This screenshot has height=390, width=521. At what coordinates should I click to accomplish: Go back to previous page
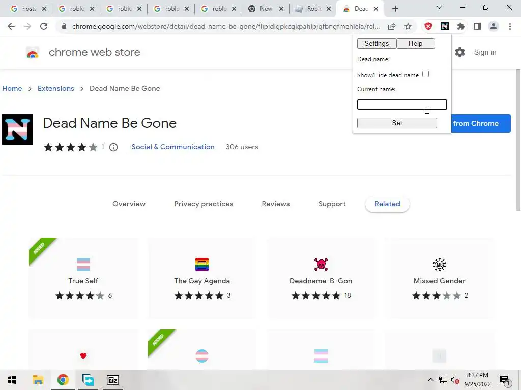tap(11, 26)
